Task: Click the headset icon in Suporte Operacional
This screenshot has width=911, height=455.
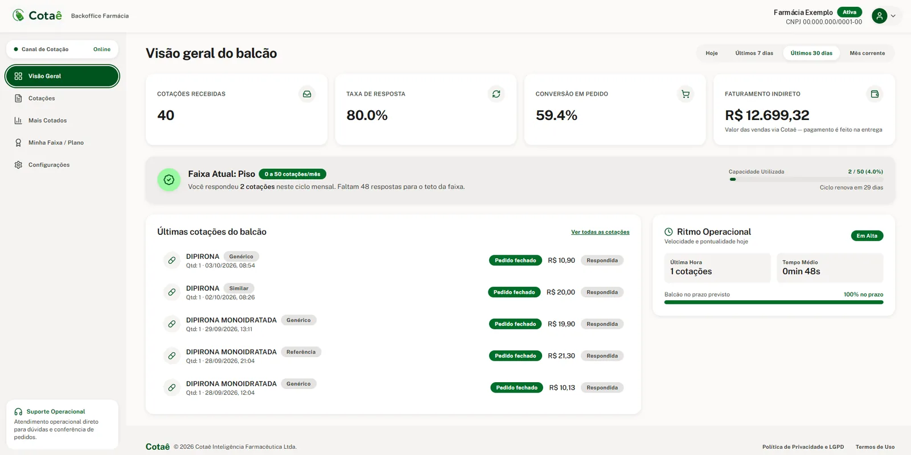Action: [x=18, y=412]
